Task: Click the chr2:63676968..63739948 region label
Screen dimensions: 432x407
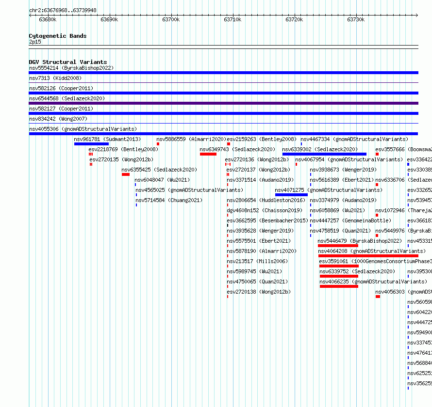Action: (x=63, y=11)
